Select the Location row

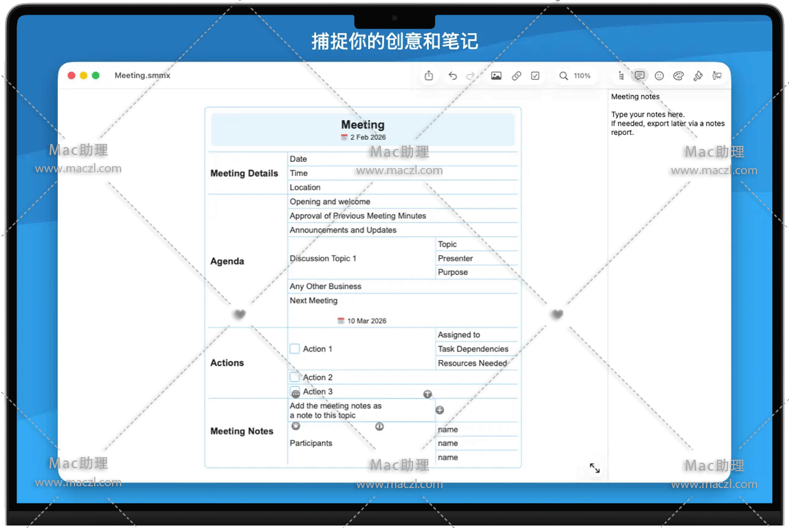(x=403, y=187)
